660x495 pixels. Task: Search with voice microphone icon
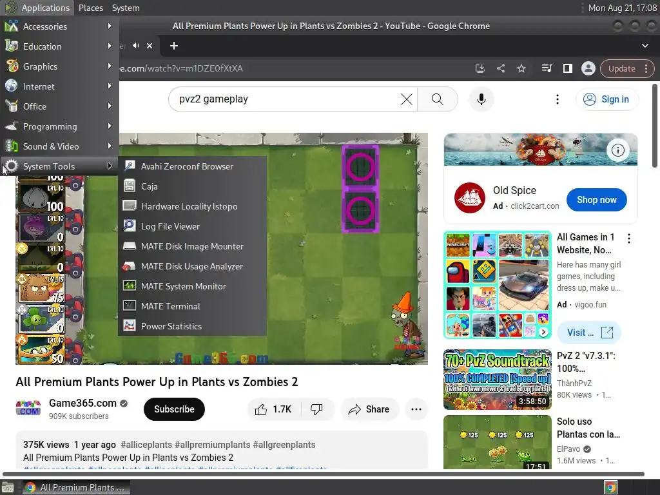[481, 99]
